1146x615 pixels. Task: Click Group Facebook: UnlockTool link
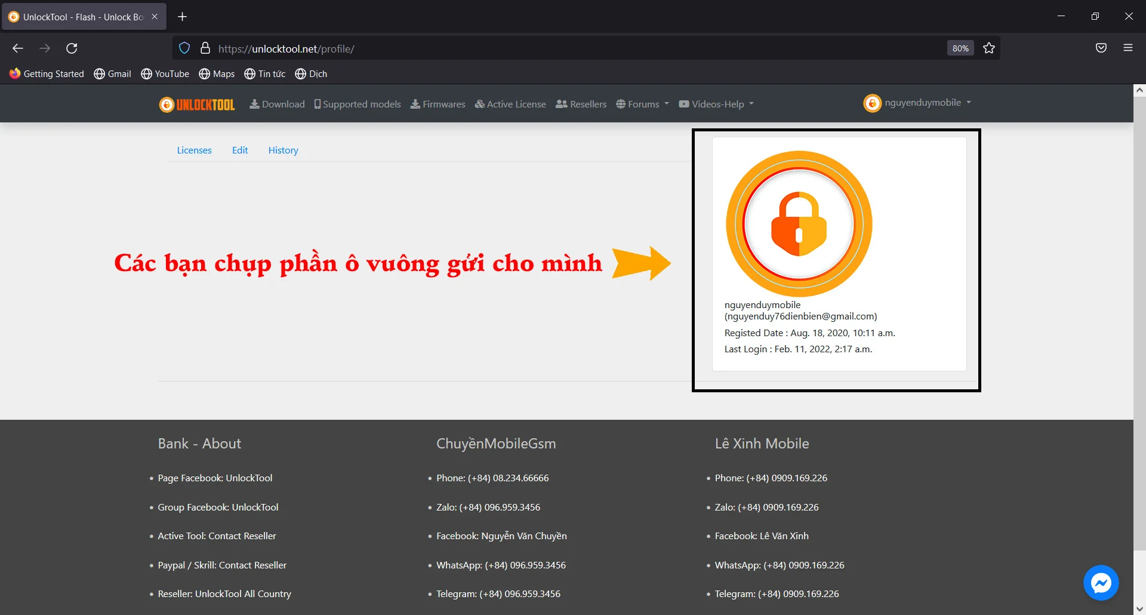point(218,508)
